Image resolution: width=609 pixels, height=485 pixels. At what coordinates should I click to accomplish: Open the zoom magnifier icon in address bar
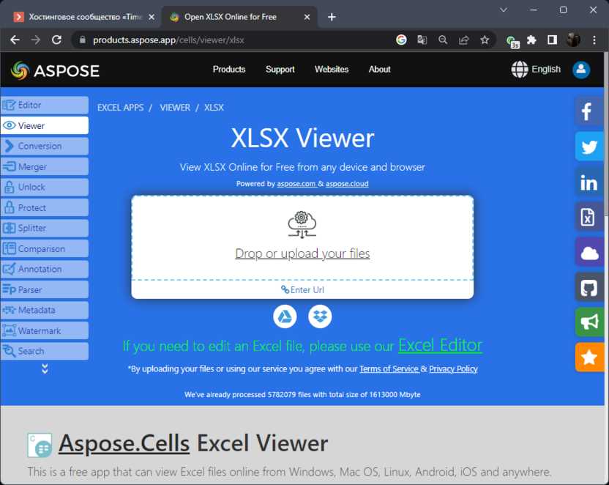443,40
